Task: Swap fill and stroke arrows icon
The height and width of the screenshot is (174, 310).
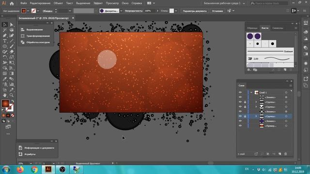Action: pos(13,101)
